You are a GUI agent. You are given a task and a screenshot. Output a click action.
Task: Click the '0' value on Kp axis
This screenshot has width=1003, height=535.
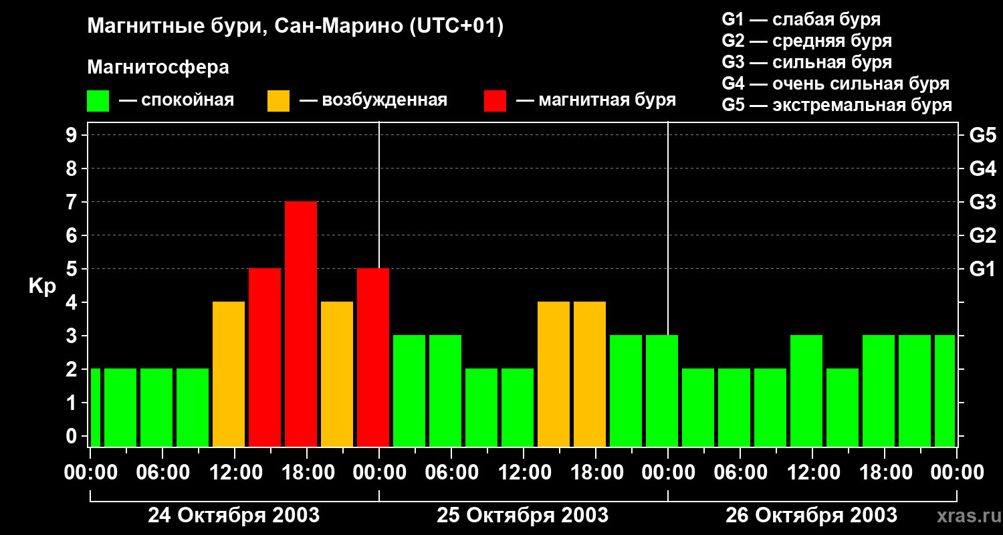73,436
